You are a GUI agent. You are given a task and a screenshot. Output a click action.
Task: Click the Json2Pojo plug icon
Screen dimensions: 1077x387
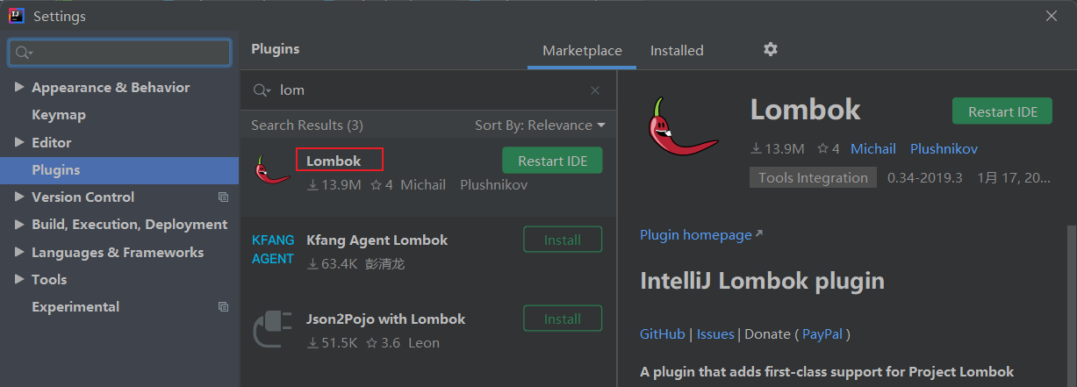273,328
